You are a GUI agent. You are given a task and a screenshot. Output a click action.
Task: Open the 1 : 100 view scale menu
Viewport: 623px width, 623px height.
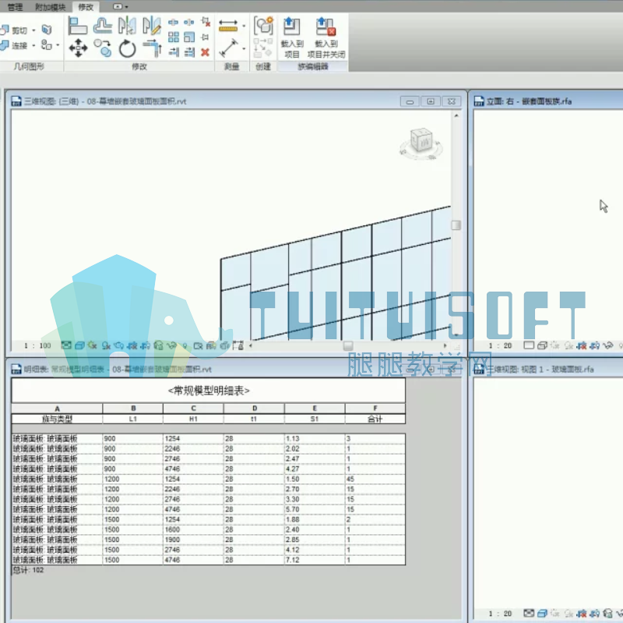tap(37, 345)
